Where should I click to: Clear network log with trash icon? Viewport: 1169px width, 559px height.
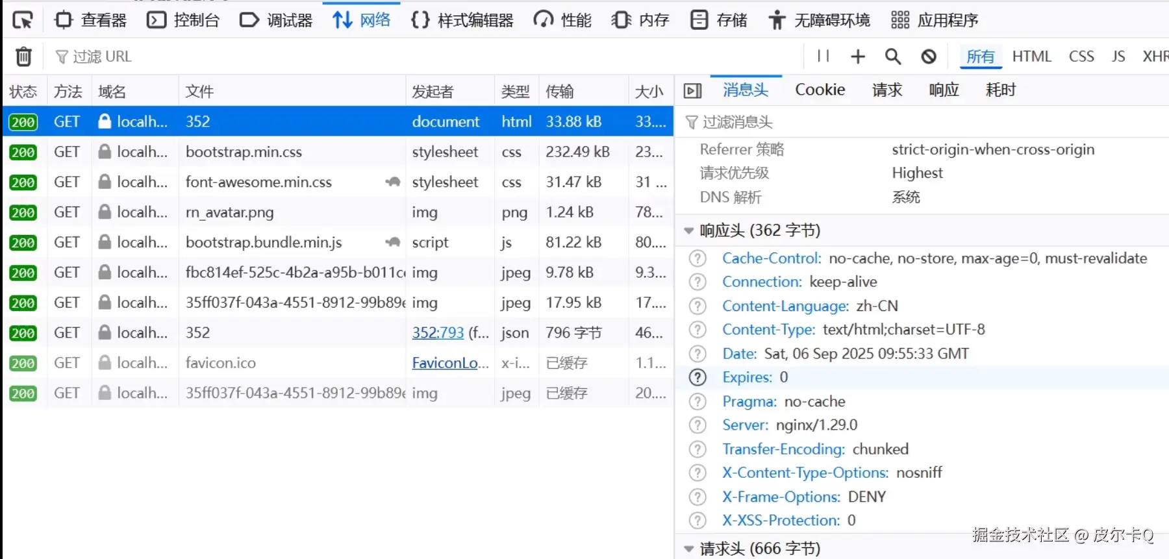23,56
